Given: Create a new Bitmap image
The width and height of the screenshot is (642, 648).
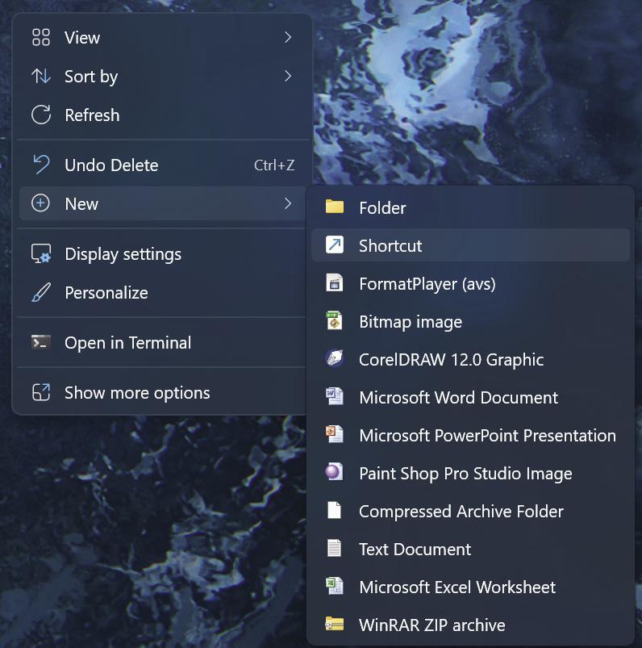Looking at the screenshot, I should tap(470, 321).
